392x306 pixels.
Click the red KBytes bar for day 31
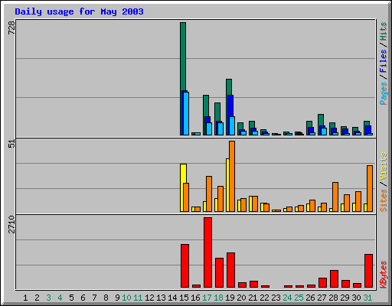[368, 271]
